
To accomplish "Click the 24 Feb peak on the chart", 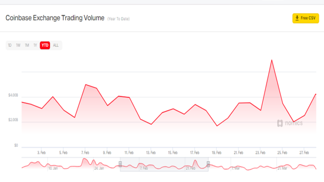I will coord(272,60).
